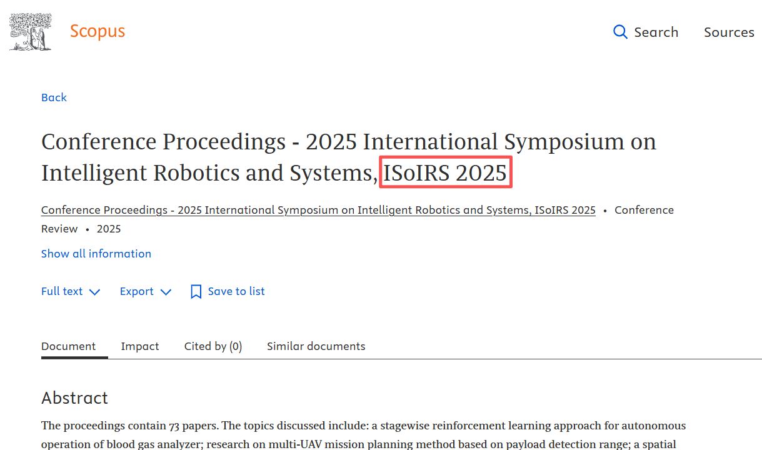View the Similar documents tab

316,346
